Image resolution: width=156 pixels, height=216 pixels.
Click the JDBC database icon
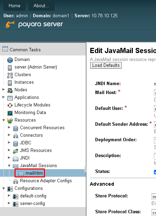(16, 143)
